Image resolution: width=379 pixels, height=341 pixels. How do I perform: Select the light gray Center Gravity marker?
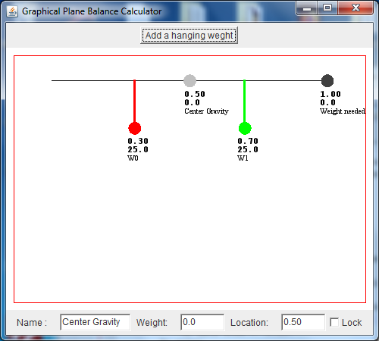point(189,81)
